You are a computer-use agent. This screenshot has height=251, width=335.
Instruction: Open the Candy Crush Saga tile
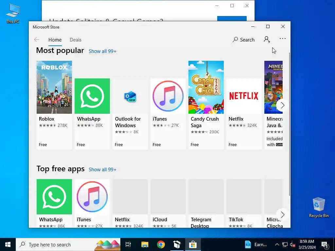coord(206,87)
